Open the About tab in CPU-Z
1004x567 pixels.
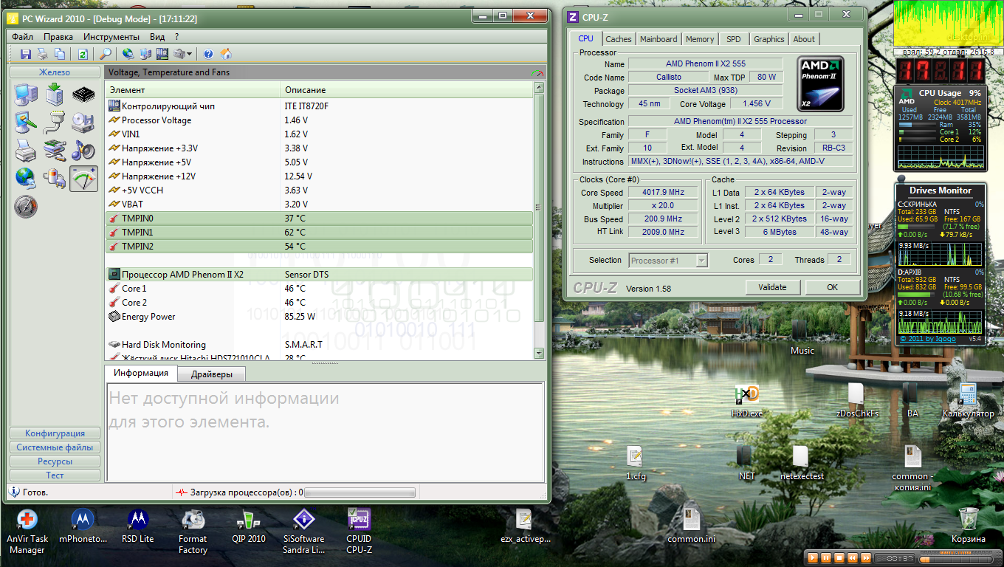[804, 39]
